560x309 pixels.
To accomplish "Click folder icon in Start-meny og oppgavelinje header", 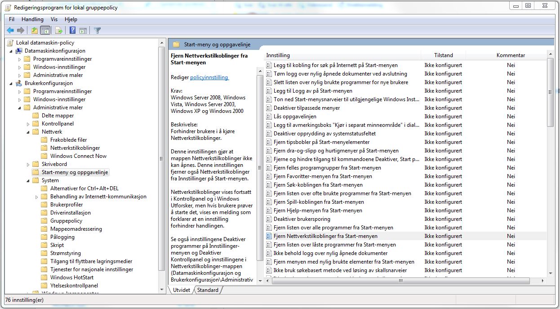I will [176, 45].
